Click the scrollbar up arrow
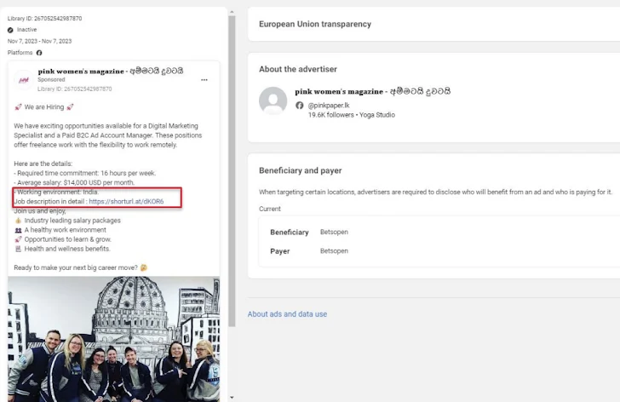The width and height of the screenshot is (620, 402). click(232, 12)
